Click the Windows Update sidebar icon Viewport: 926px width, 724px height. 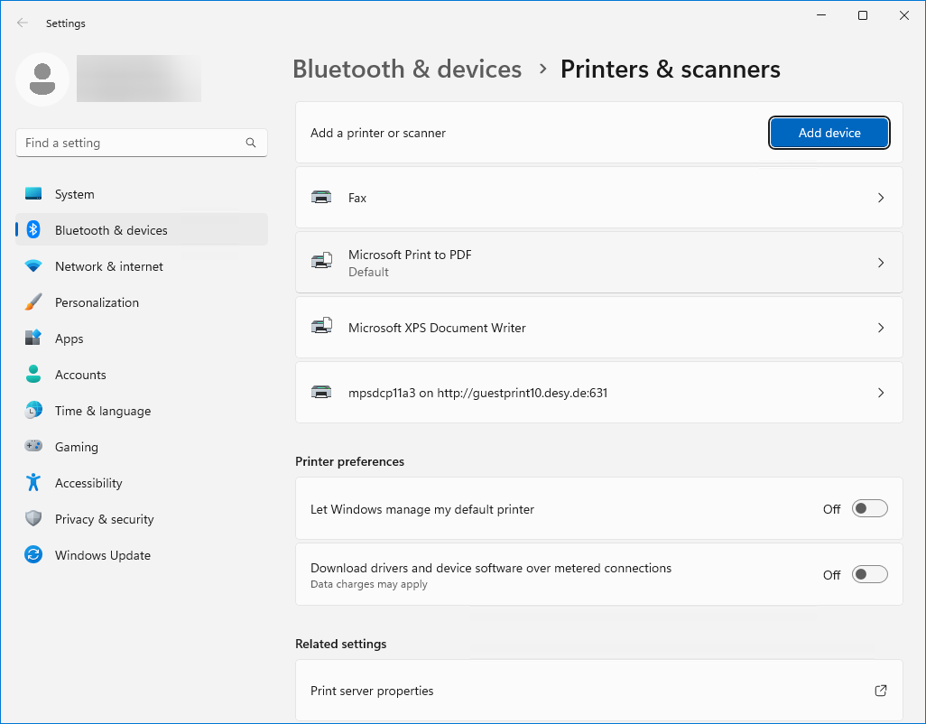(33, 555)
